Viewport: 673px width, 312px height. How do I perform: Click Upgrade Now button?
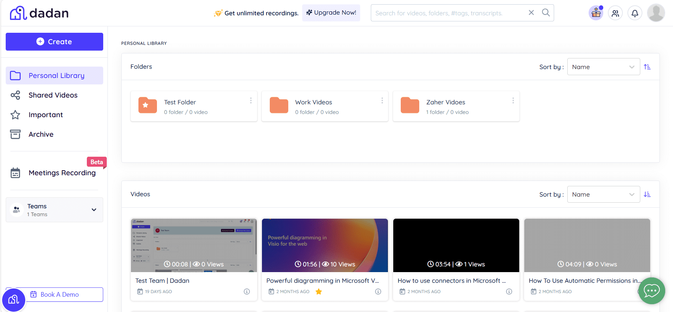[x=331, y=13]
